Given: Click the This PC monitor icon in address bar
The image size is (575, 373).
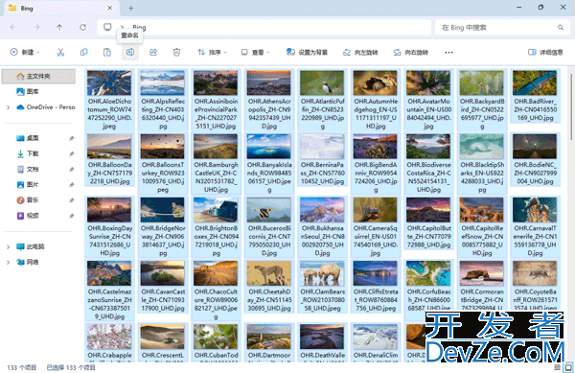Looking at the screenshot, I should pyautogui.click(x=107, y=27).
